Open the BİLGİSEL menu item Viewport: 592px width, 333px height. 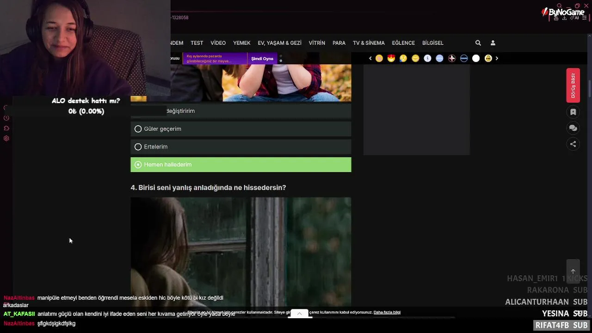click(x=433, y=43)
